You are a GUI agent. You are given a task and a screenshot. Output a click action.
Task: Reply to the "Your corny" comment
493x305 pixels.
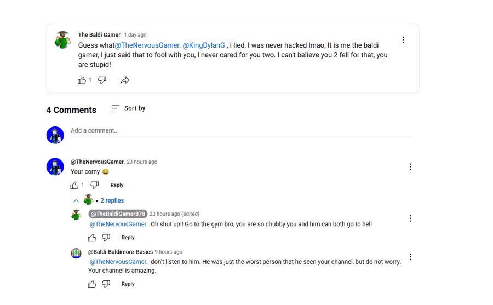(x=117, y=185)
